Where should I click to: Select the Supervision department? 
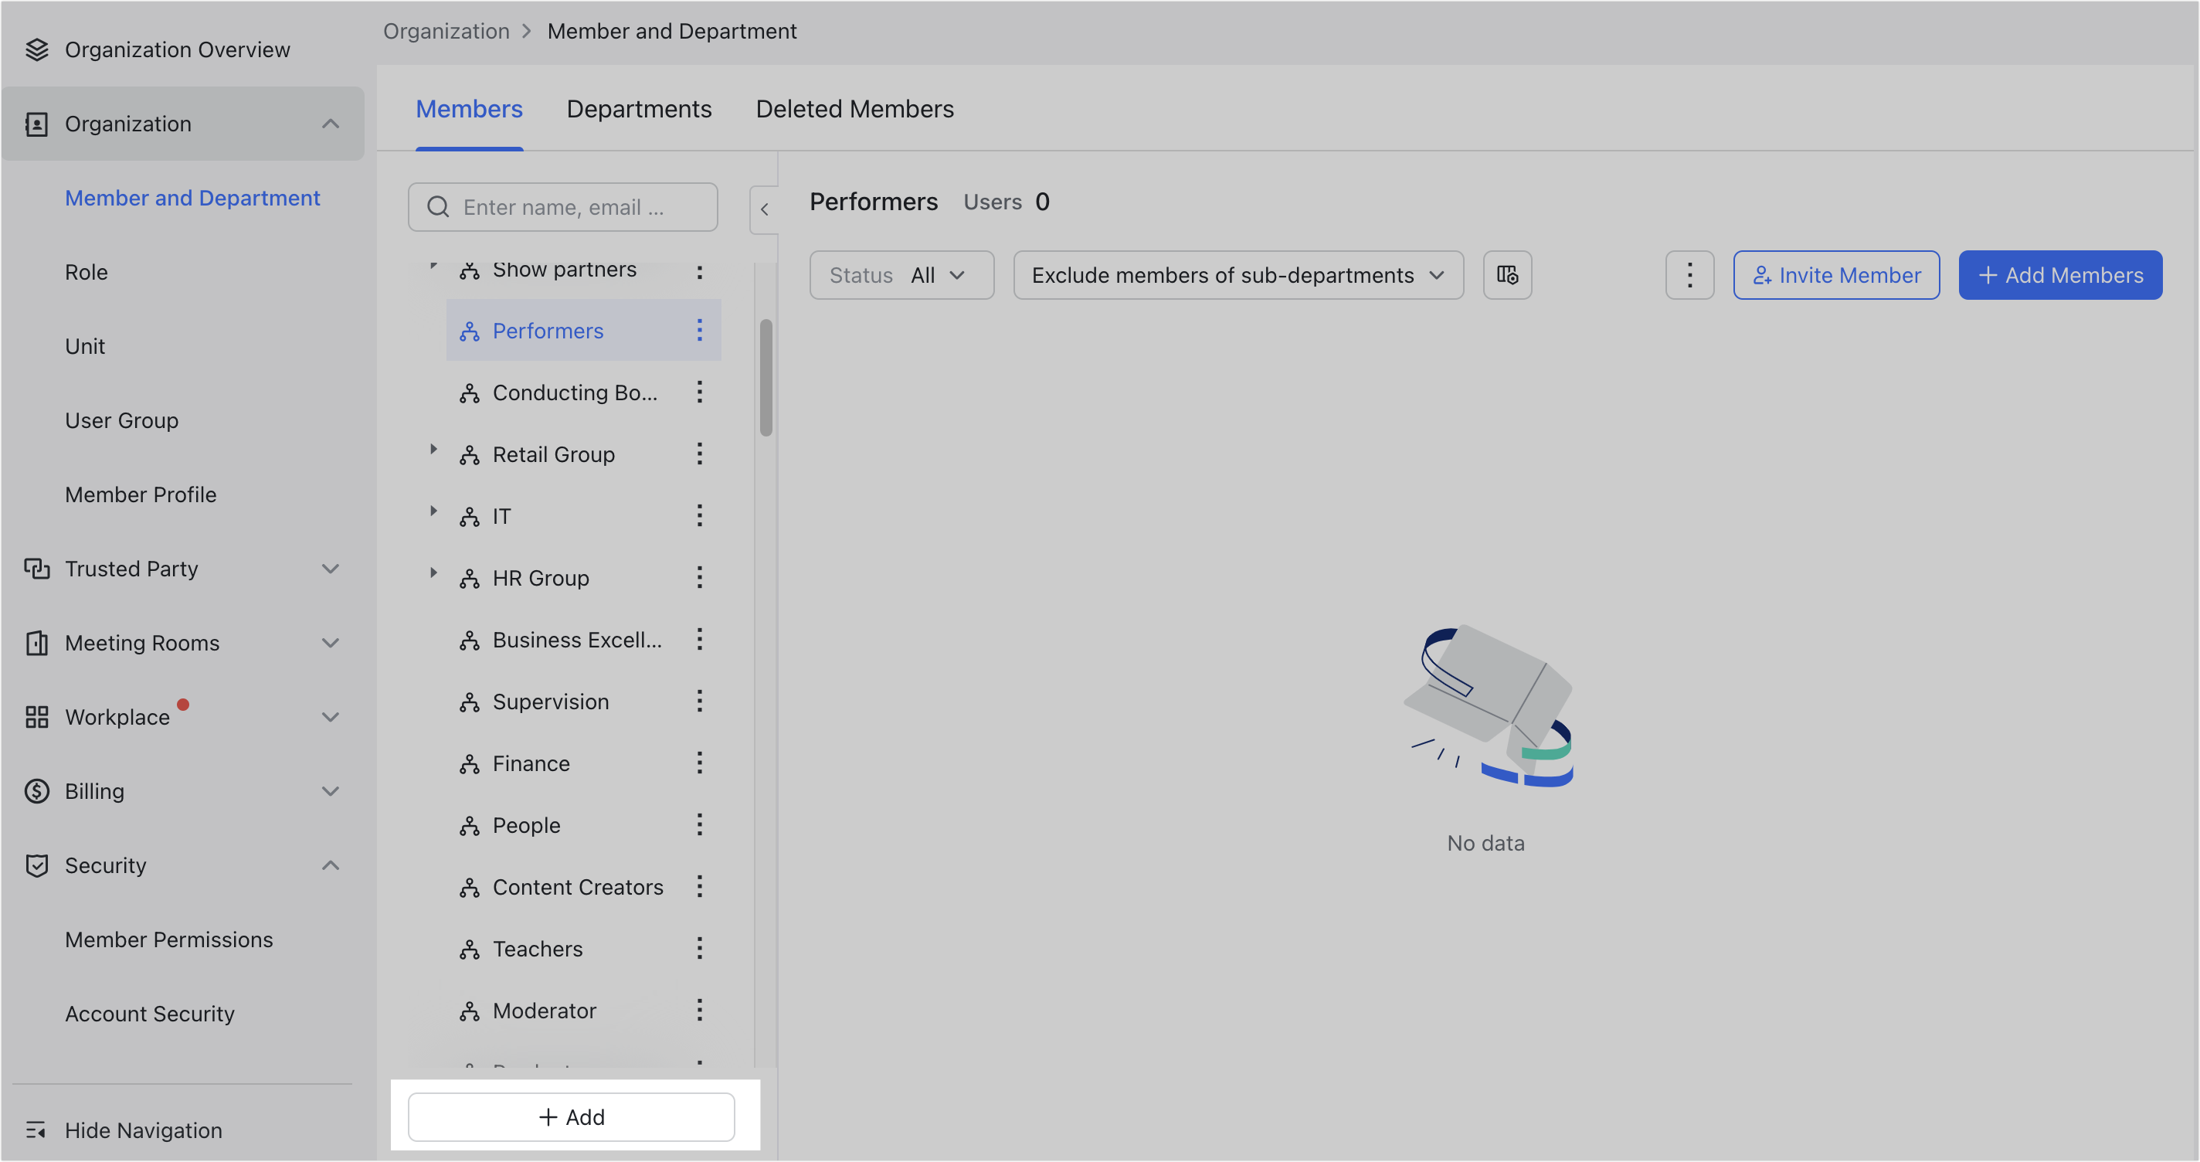(551, 701)
